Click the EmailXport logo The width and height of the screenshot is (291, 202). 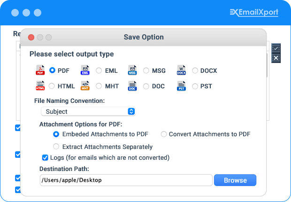pyautogui.click(x=254, y=13)
